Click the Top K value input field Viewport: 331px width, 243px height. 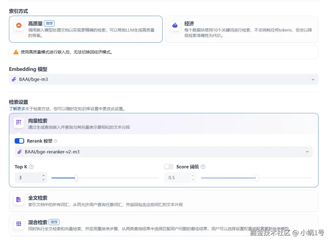point(27,178)
